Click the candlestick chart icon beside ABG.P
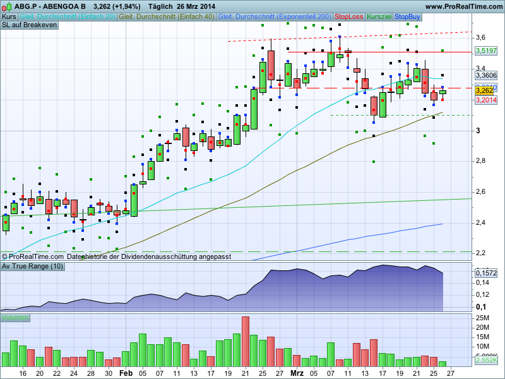 click(x=7, y=6)
